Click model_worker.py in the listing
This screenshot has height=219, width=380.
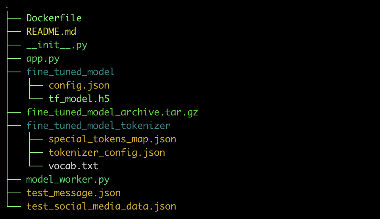68,179
